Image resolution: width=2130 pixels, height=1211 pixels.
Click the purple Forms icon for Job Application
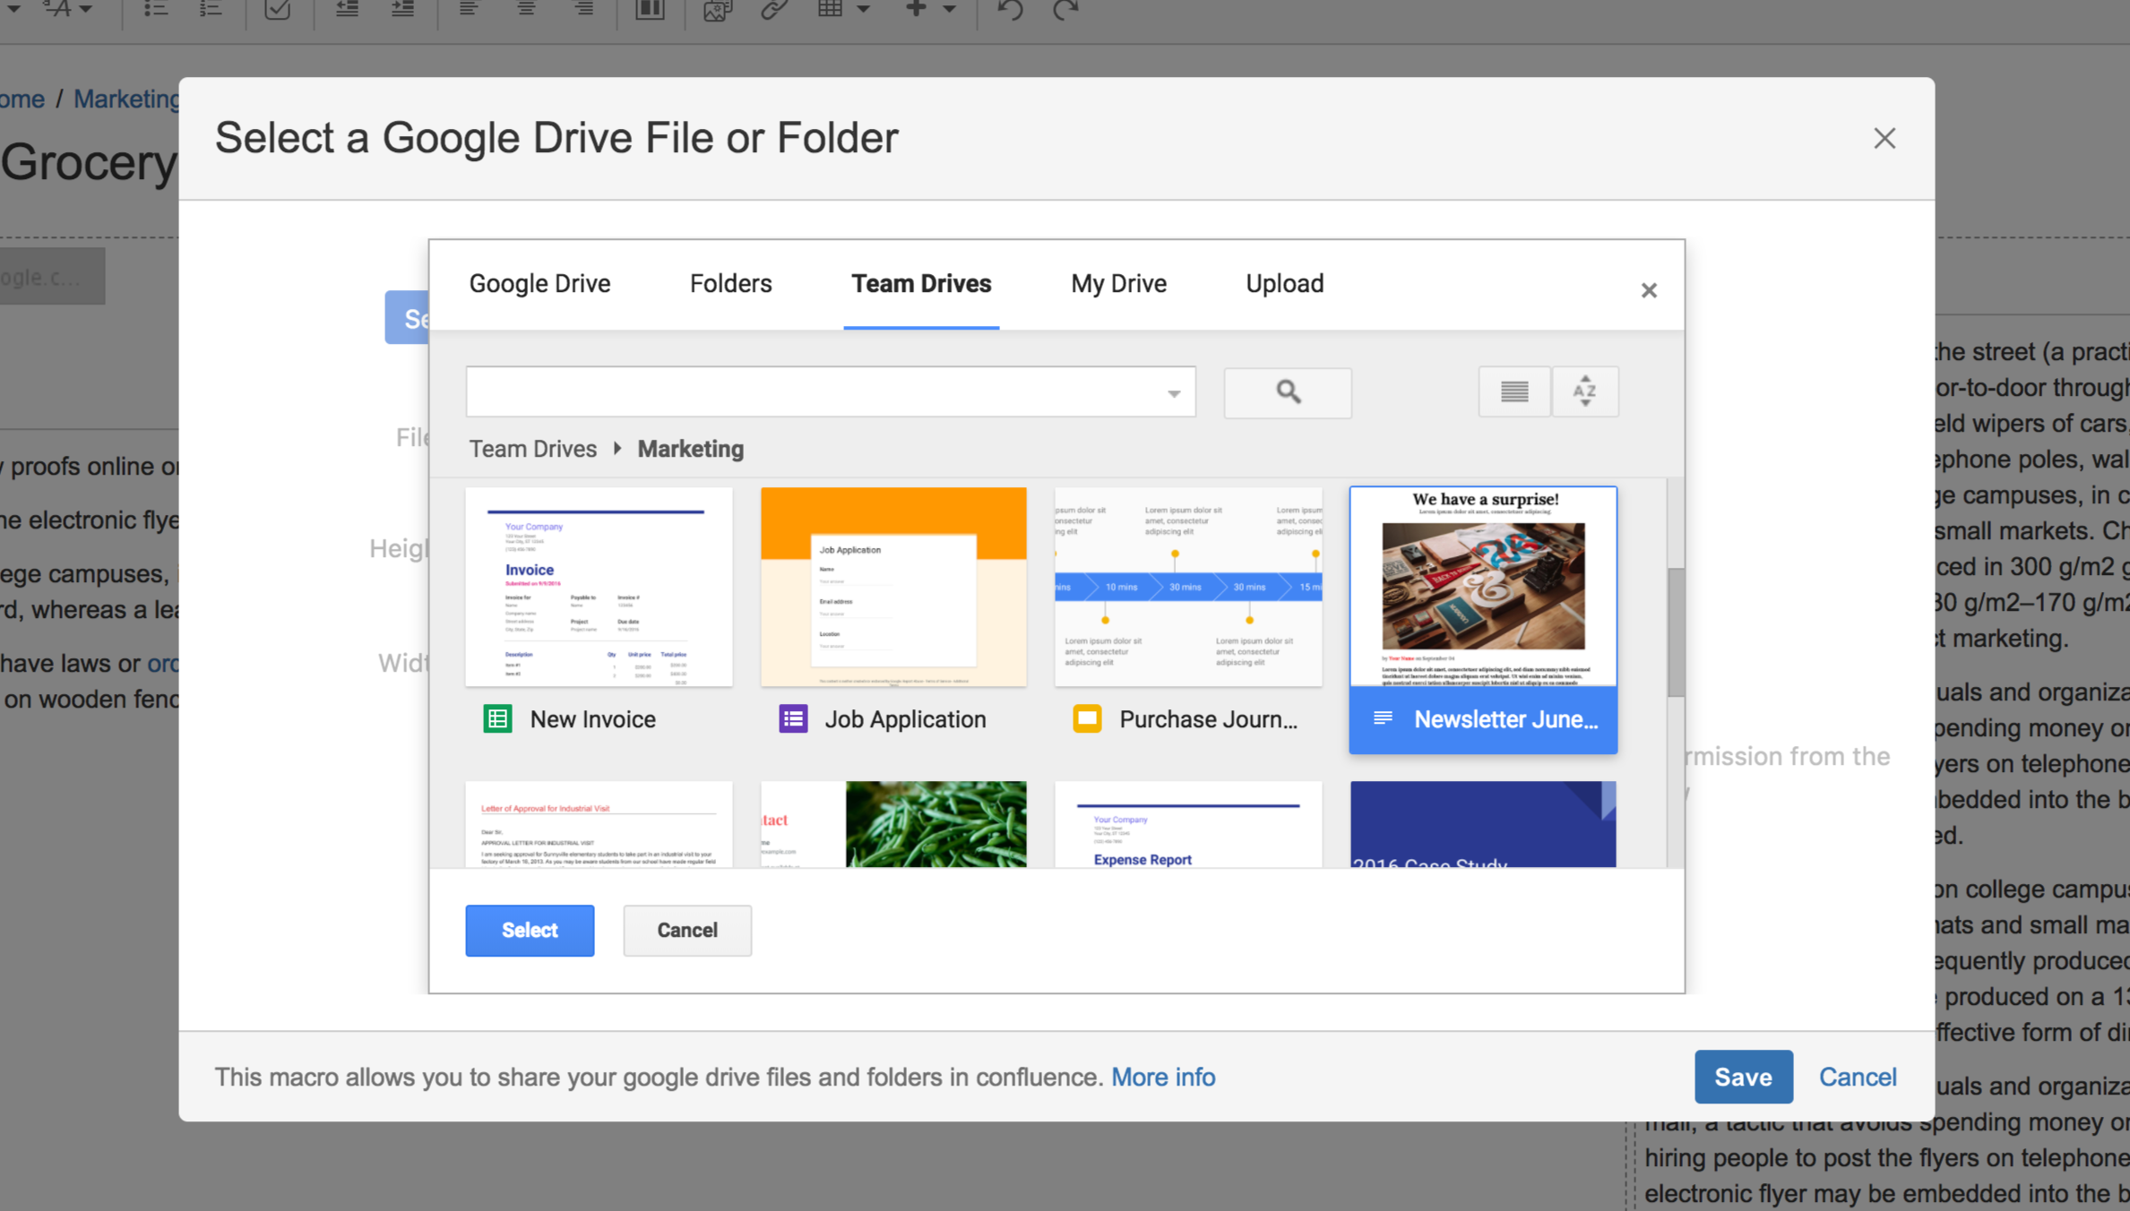pos(793,718)
